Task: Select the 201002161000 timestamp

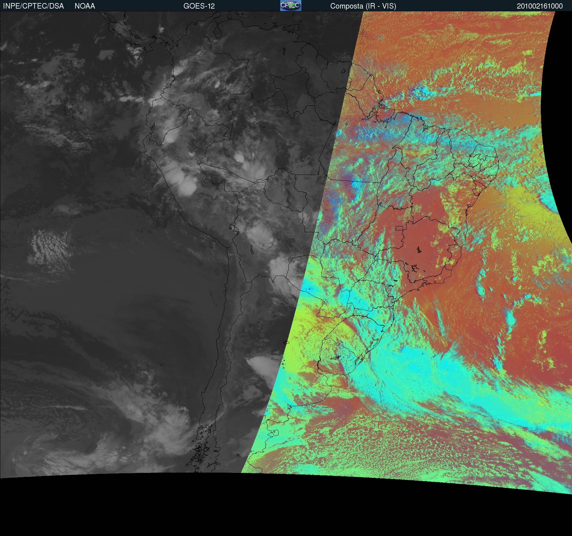Action: pos(540,6)
